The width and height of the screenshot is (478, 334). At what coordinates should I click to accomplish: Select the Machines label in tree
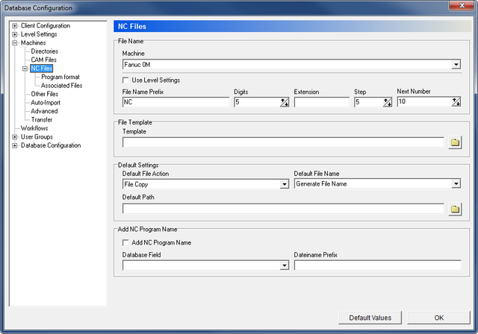coord(33,43)
